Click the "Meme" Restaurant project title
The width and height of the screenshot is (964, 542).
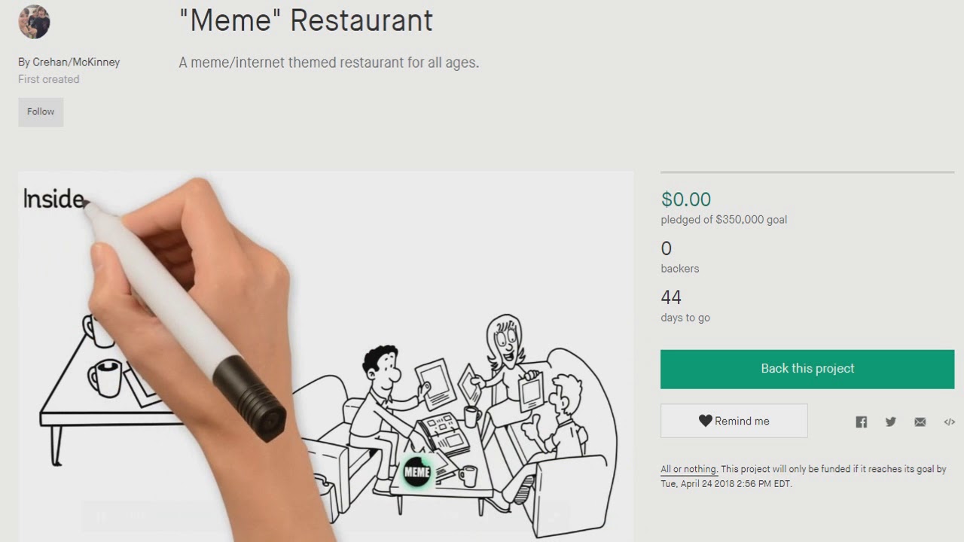pos(307,21)
